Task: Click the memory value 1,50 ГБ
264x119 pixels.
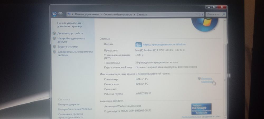Action: [139, 55]
